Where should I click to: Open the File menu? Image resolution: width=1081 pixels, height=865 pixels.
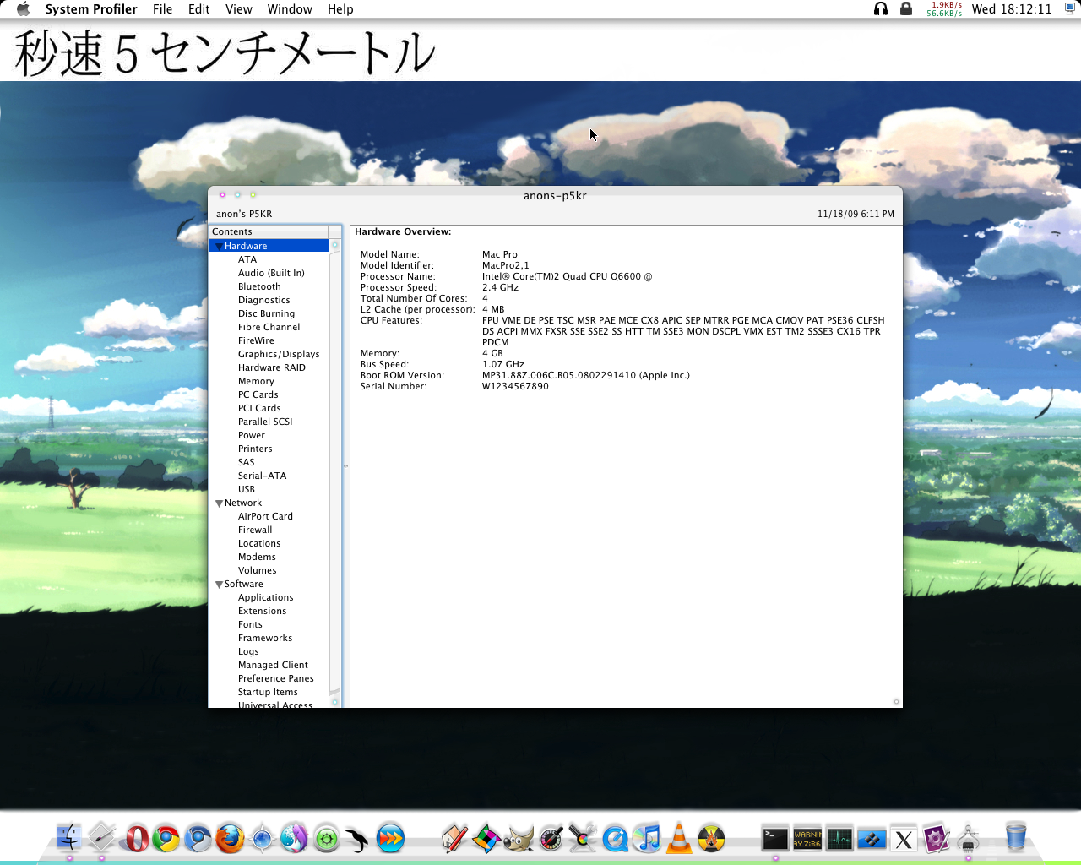click(163, 9)
